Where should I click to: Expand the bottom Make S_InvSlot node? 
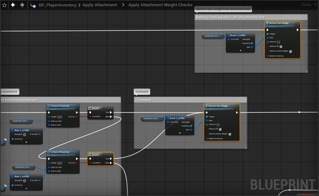point(26,189)
